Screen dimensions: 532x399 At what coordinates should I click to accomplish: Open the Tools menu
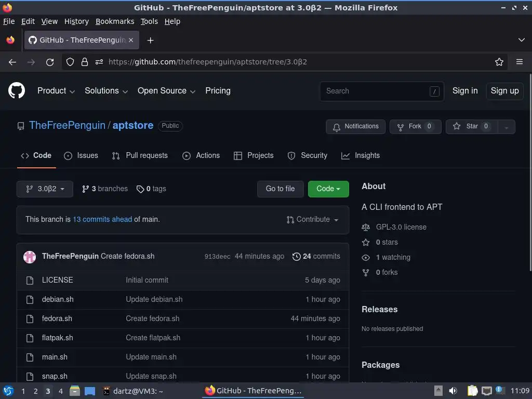149,21
